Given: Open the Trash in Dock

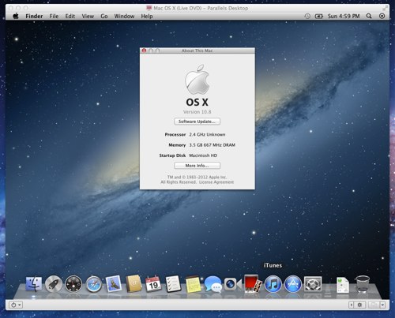Looking at the screenshot, I should [x=363, y=284].
